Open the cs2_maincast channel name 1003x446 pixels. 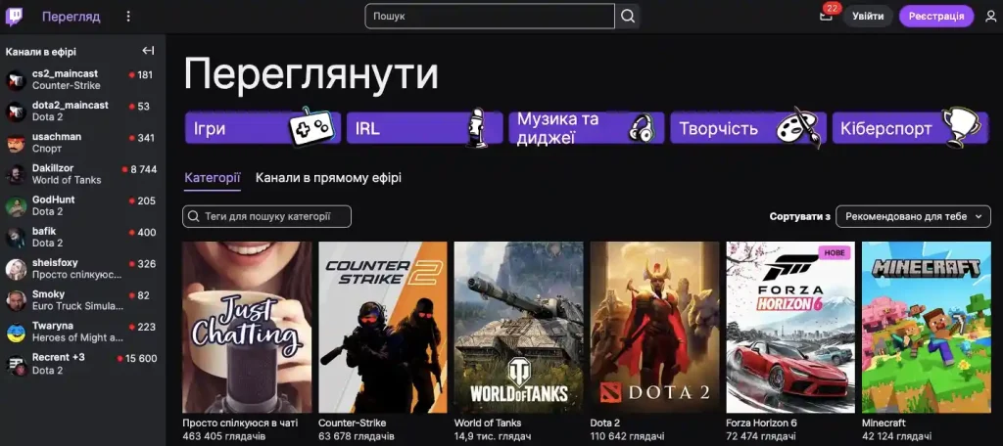(66, 74)
